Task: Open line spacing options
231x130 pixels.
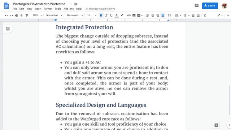Action: pos(170,15)
